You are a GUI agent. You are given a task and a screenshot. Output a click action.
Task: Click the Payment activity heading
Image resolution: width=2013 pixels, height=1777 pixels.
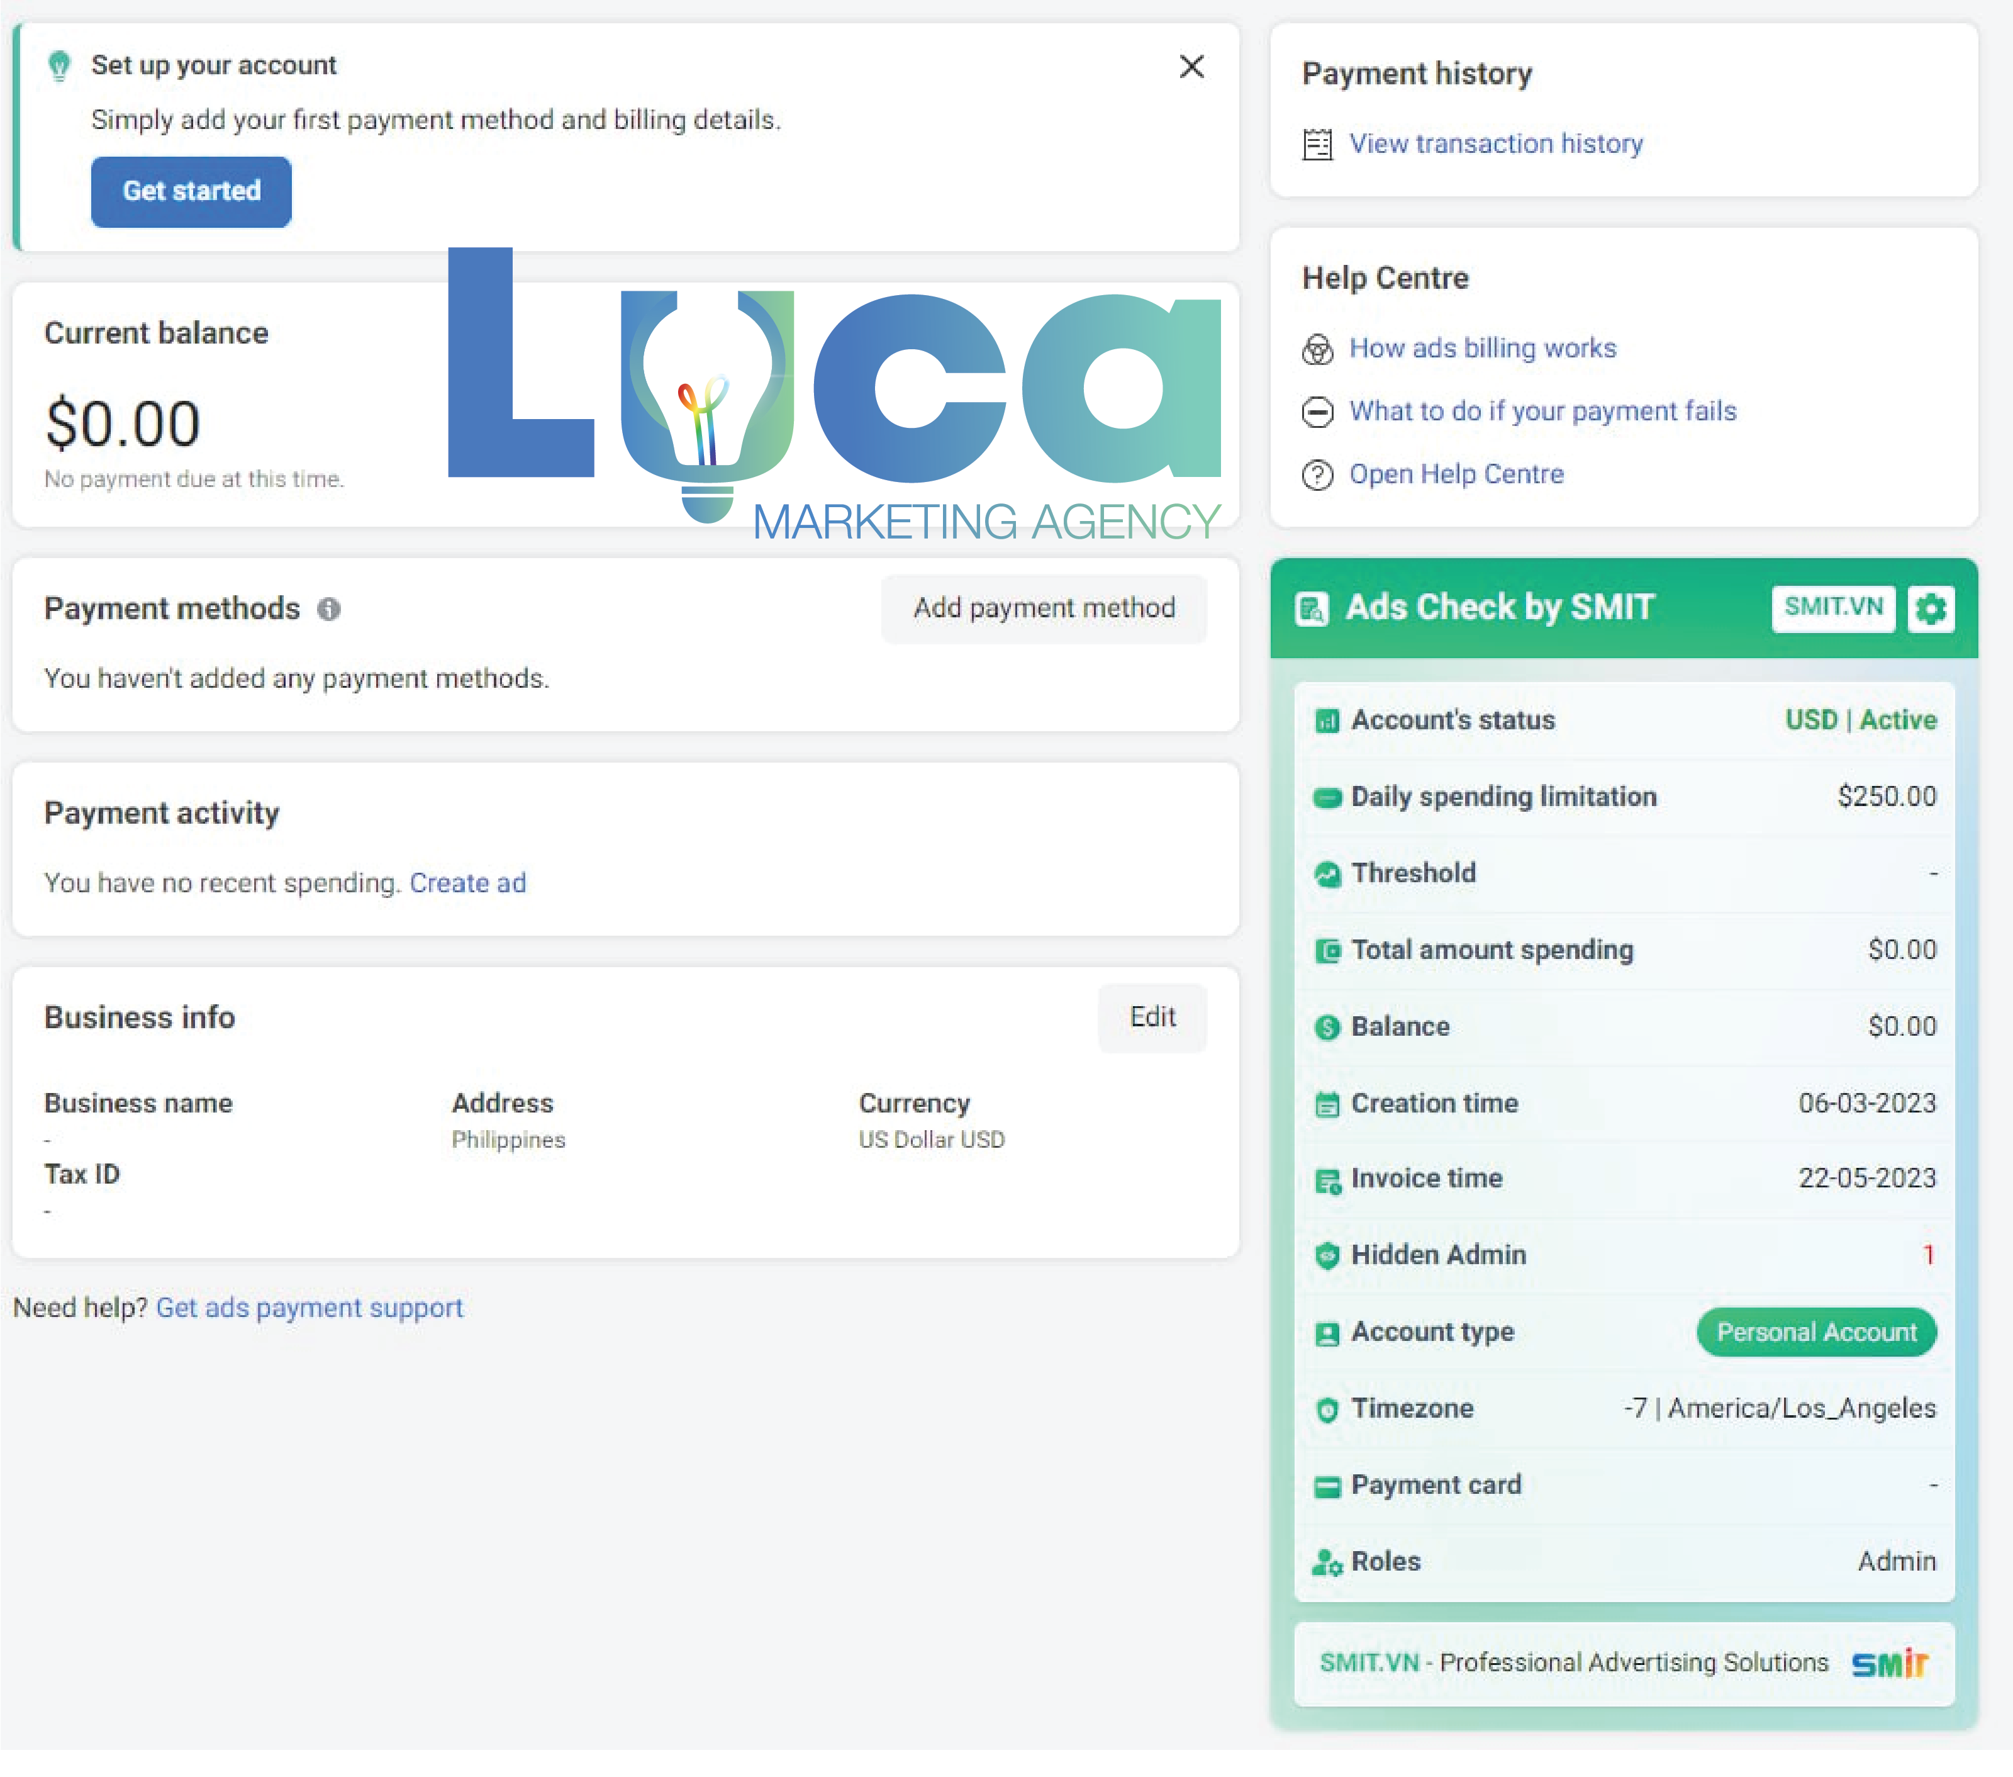[162, 812]
